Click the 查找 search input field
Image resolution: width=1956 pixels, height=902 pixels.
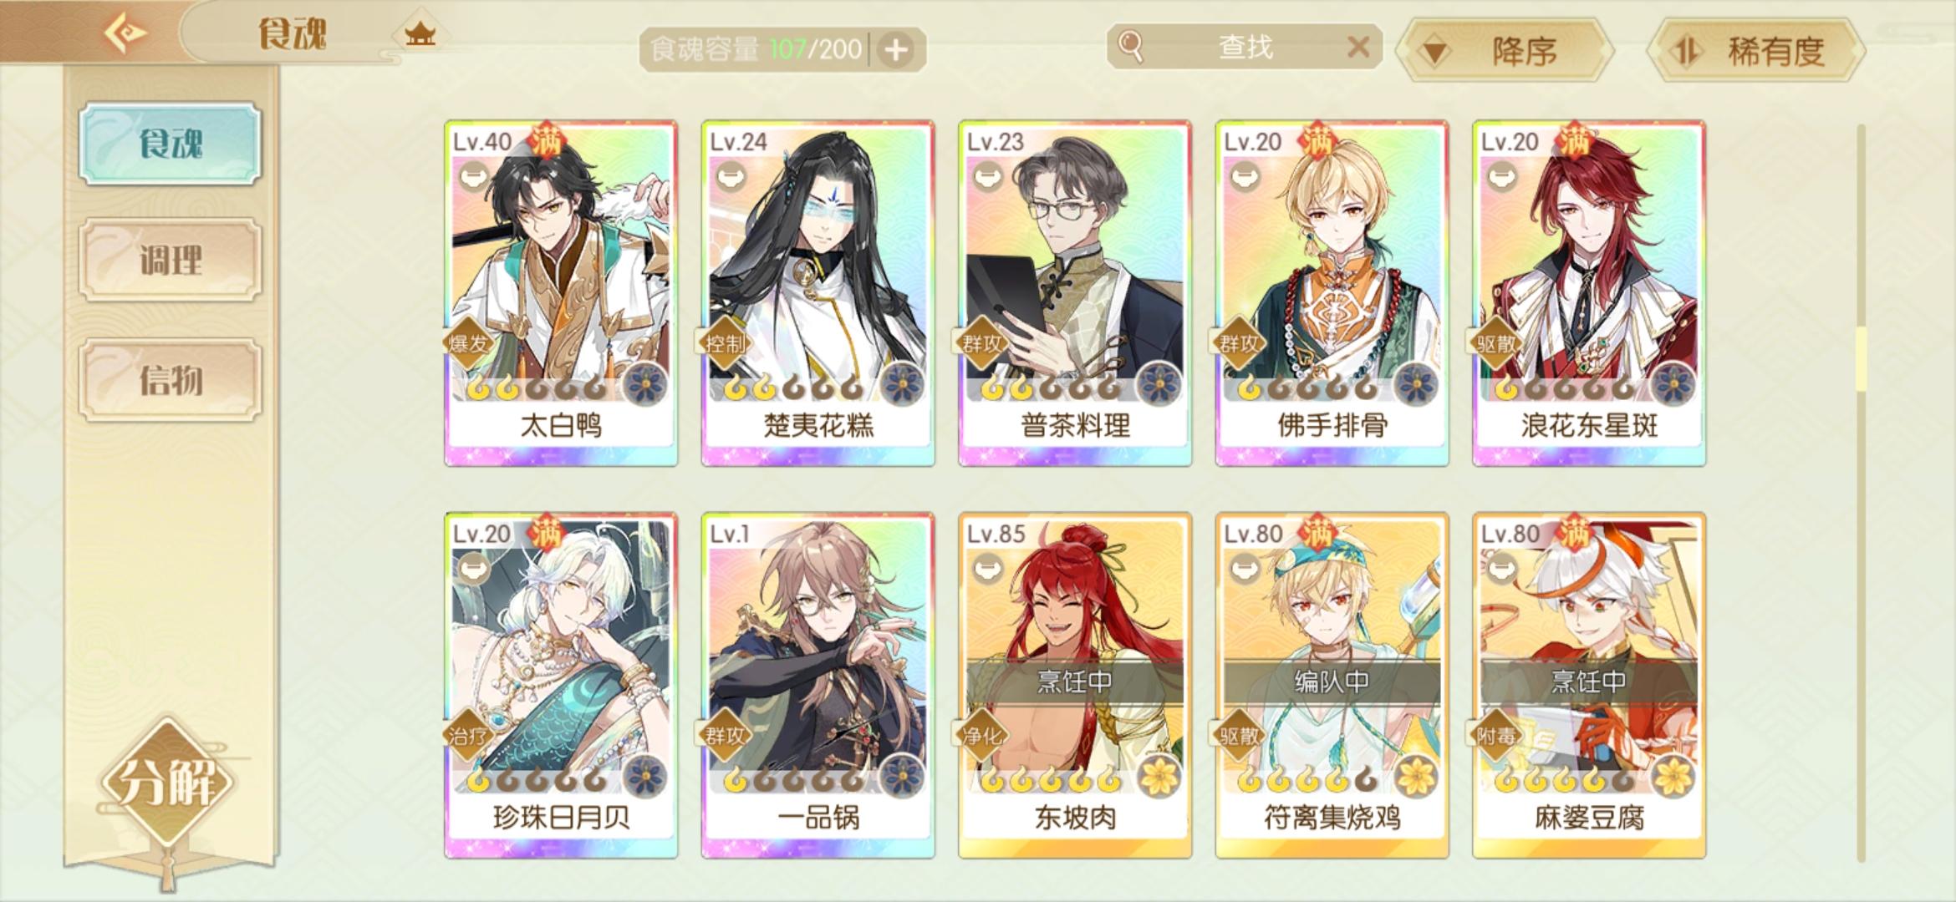click(x=1244, y=47)
